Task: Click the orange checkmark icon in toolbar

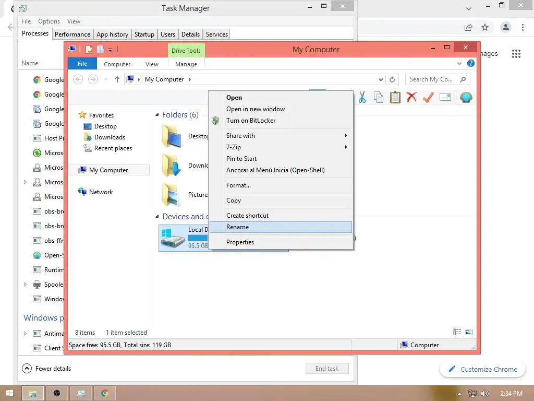Action: pyautogui.click(x=429, y=98)
